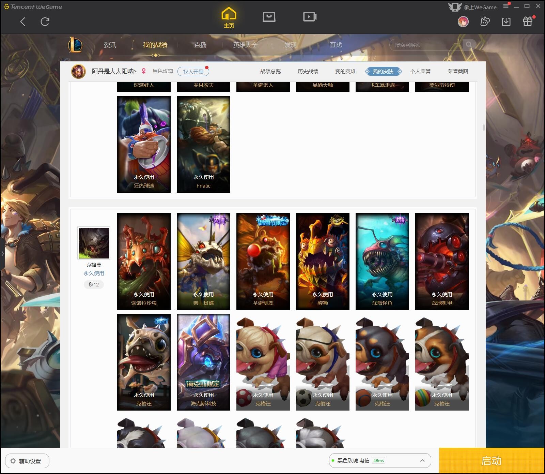This screenshot has height=474, width=545.
Task: Switch to 历史战绩 sub-tab
Action: click(x=308, y=71)
